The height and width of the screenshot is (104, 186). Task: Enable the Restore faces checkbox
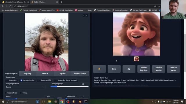tap(6, 93)
